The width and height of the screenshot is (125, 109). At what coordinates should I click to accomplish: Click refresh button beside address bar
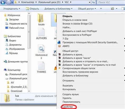pyautogui.click(x=93, y=2)
